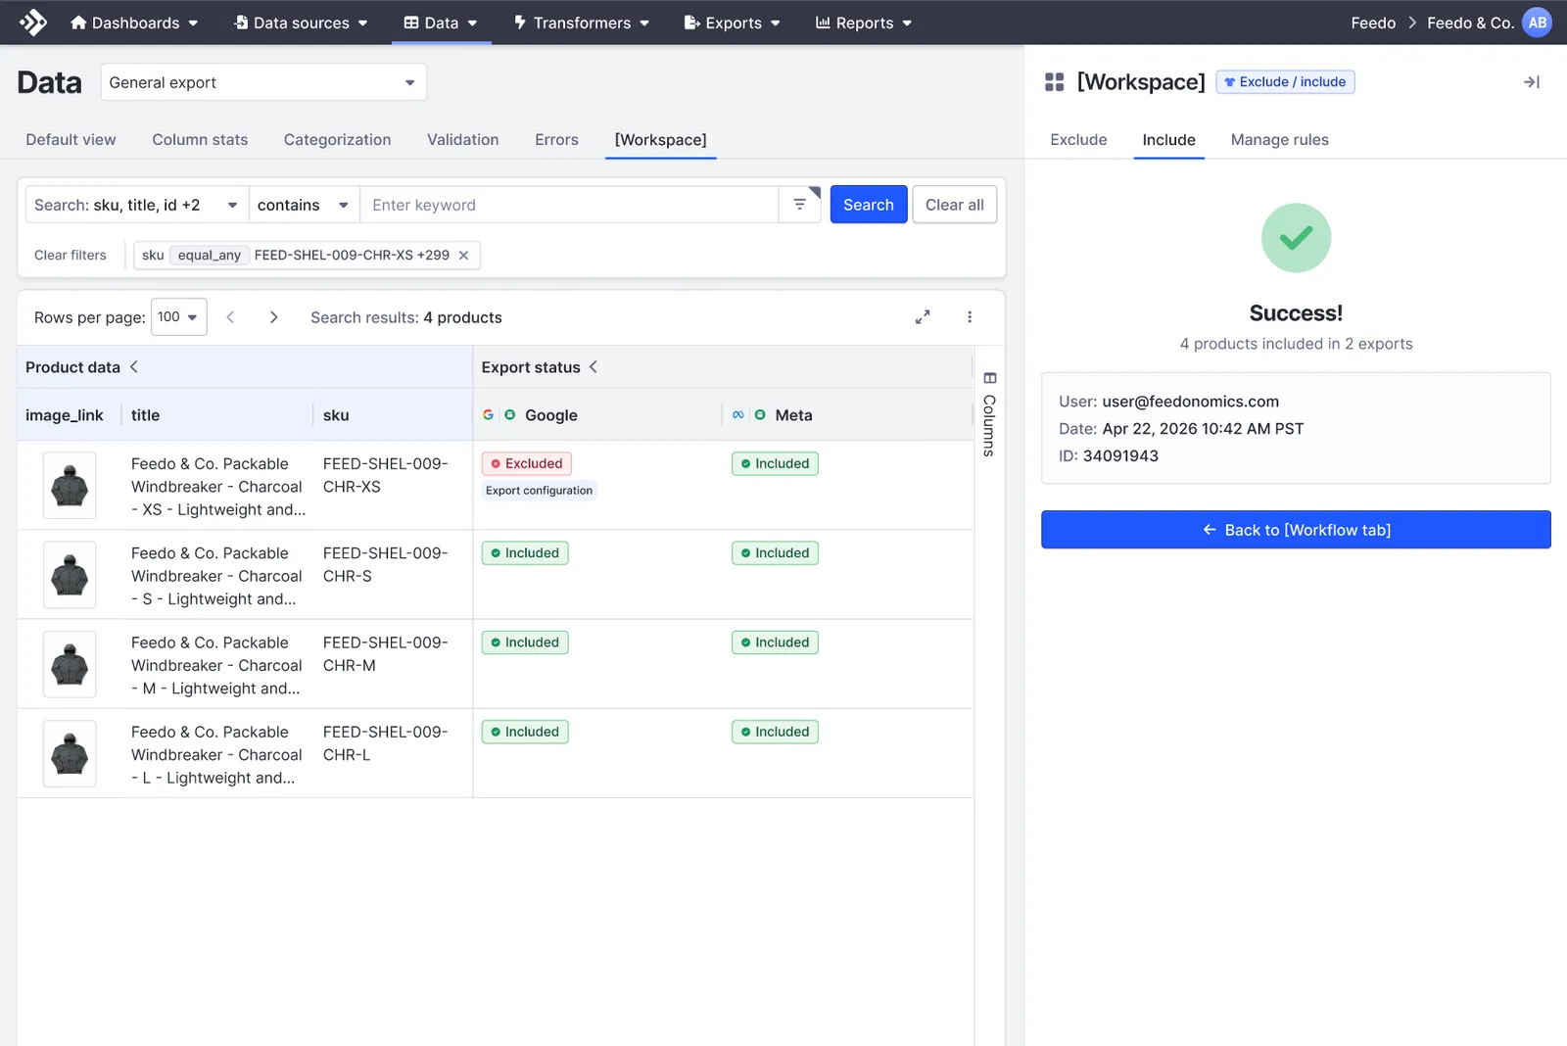Open the Columns side panel
Image resolution: width=1567 pixels, height=1046 pixels.
[989, 414]
